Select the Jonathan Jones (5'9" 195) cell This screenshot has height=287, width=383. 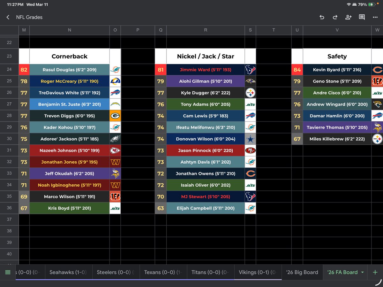70,162
